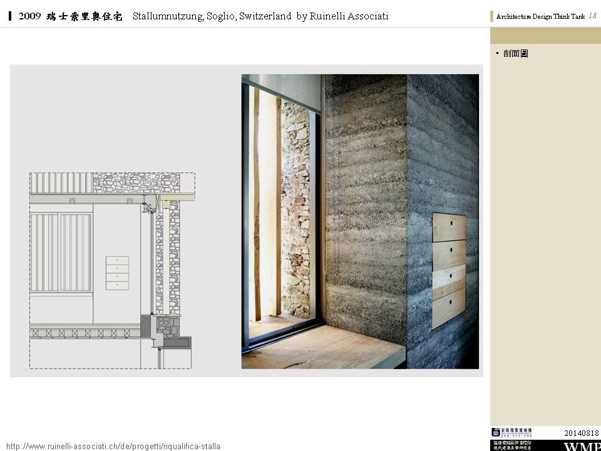Click the slide title 2009 瑞士索里奧住宅
Viewport: 601px width, 451px height.
pos(70,16)
